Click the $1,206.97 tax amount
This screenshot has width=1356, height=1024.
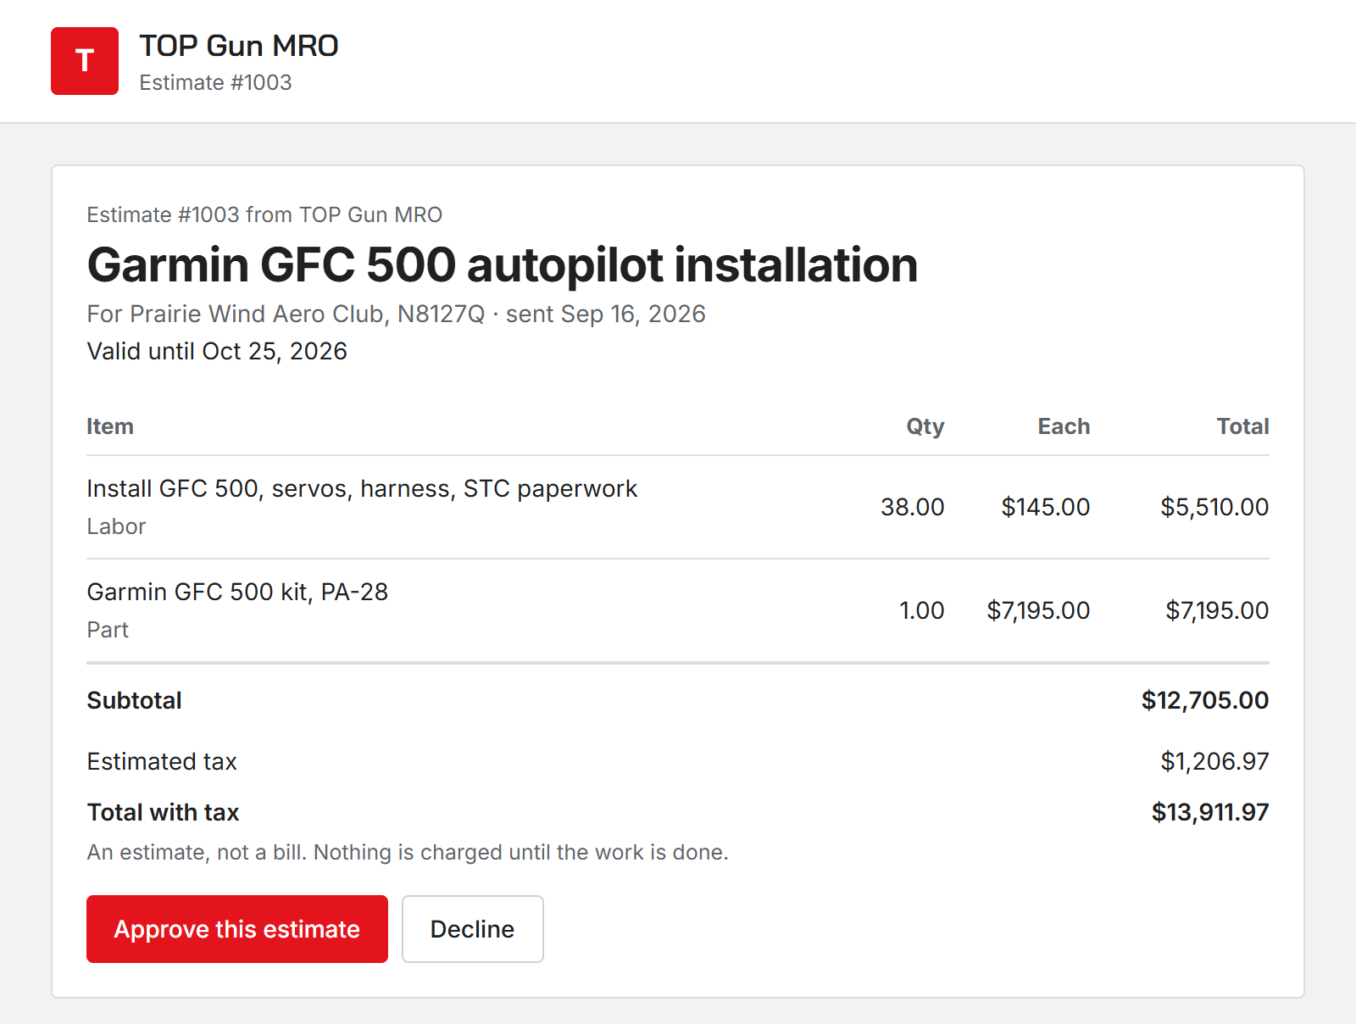tap(1214, 761)
